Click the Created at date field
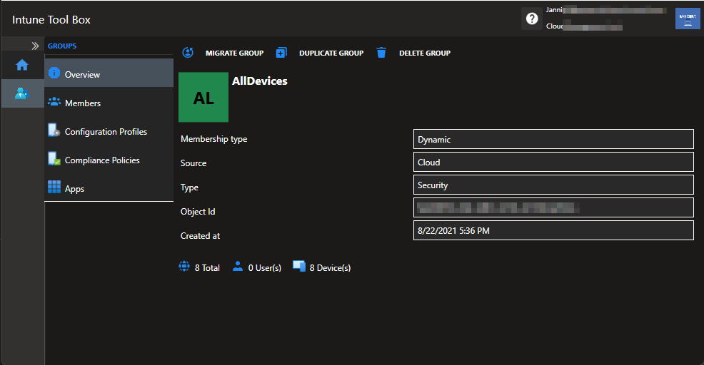 pyautogui.click(x=553, y=230)
